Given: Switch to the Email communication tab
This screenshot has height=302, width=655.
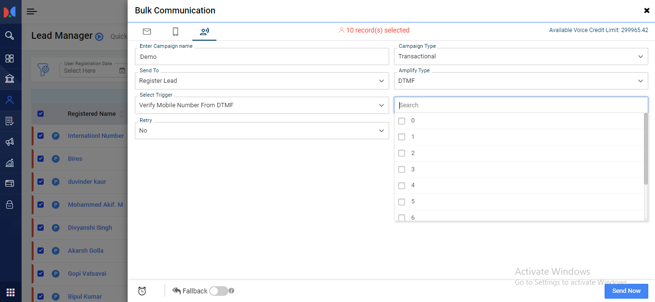Looking at the screenshot, I should click(147, 32).
